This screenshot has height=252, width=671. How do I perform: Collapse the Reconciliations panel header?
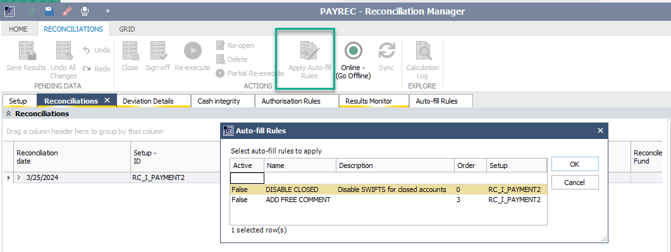(8, 114)
